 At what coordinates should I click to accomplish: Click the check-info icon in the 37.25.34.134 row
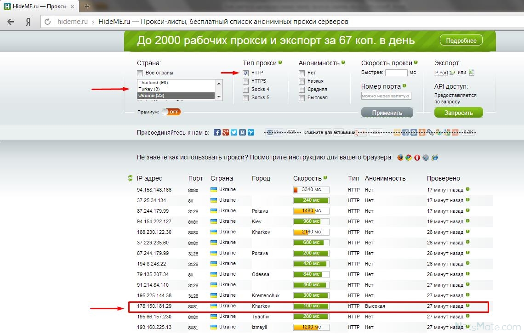click(x=468, y=200)
